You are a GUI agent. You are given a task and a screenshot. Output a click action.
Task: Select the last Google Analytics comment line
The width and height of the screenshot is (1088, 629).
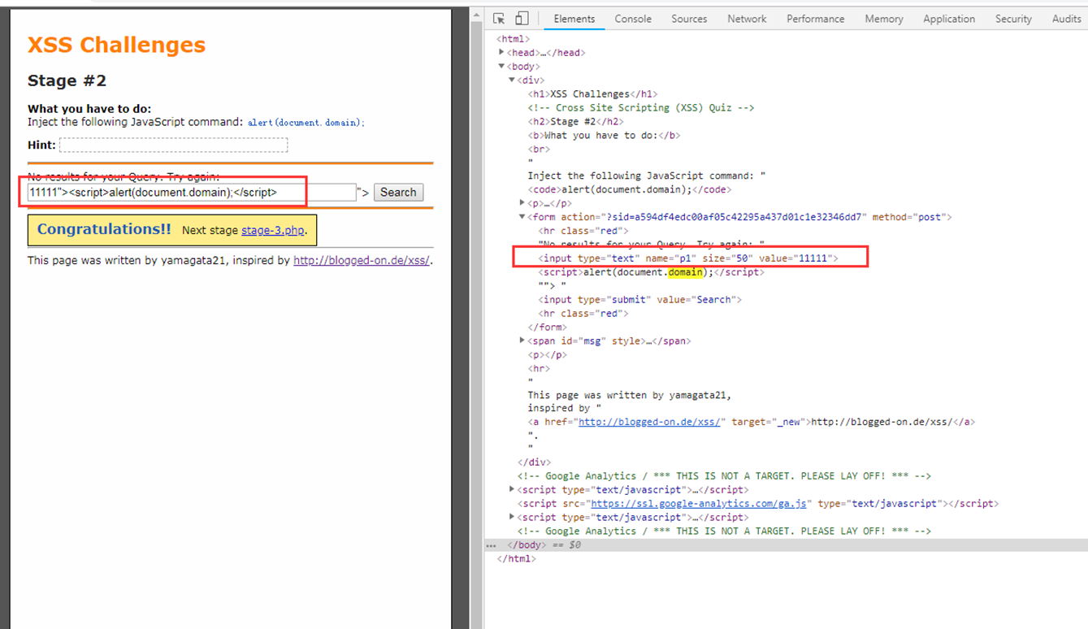(x=724, y=531)
